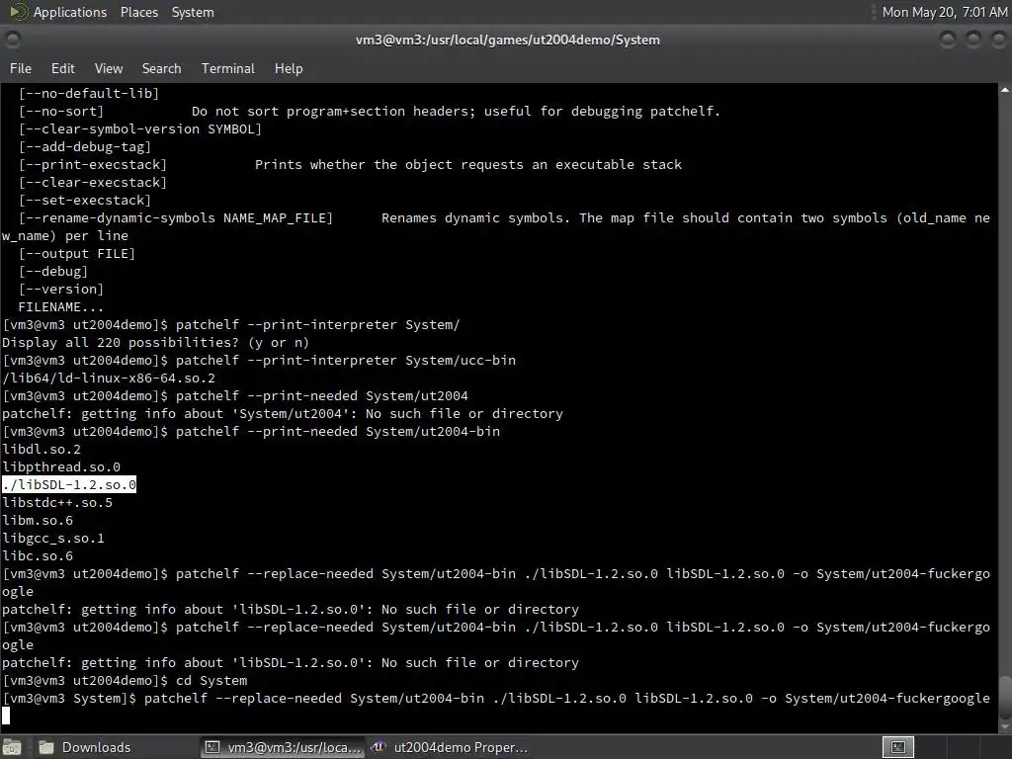
Task: Click the libc.so.6 output line
Action: click(39, 555)
